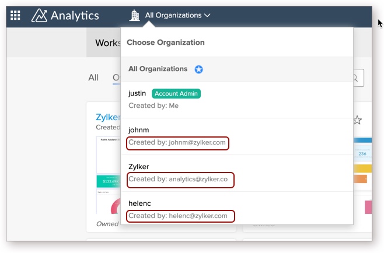This screenshot has height=253, width=384.
Task: Click the teal $133.69K tile
Action: [108, 181]
